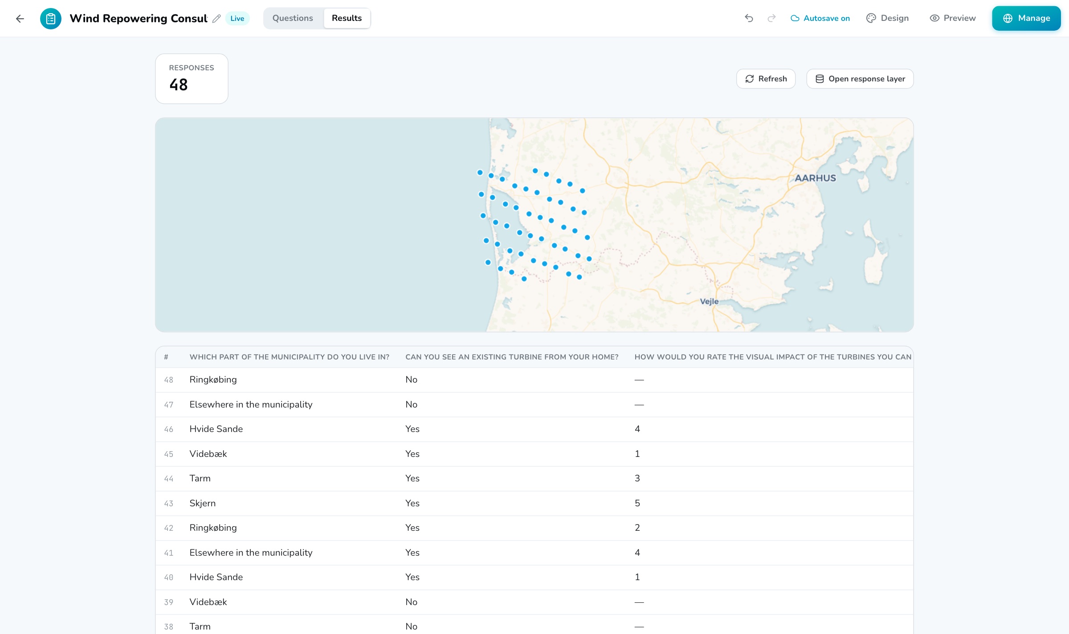Click the Live status badge
The width and height of the screenshot is (1069, 634).
point(237,18)
